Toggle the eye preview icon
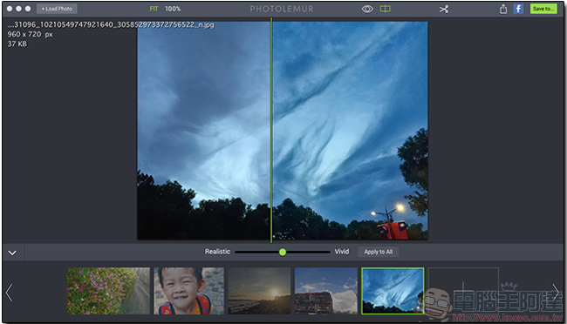The width and height of the screenshot is (567, 324). pos(367,9)
